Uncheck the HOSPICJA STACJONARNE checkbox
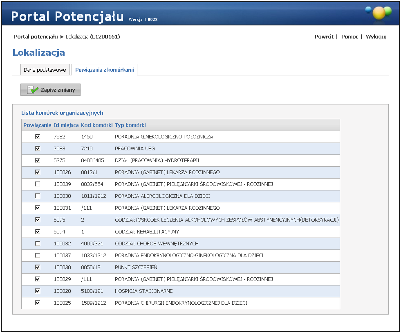Image resolution: width=401 pixels, height=333 pixels. click(38, 291)
